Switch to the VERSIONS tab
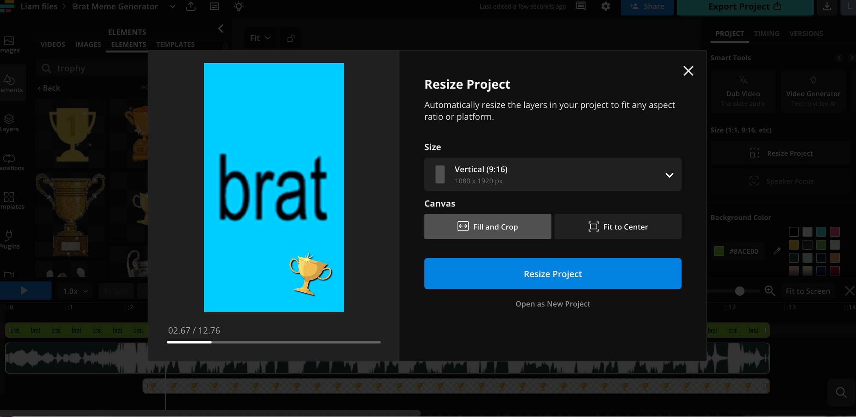Image resolution: width=856 pixels, height=417 pixels. click(806, 33)
